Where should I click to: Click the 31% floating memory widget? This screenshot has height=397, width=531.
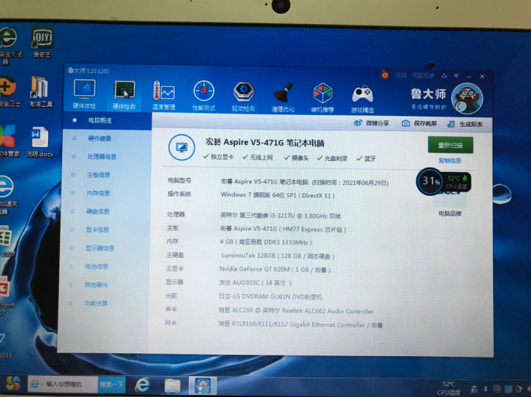[x=430, y=181]
